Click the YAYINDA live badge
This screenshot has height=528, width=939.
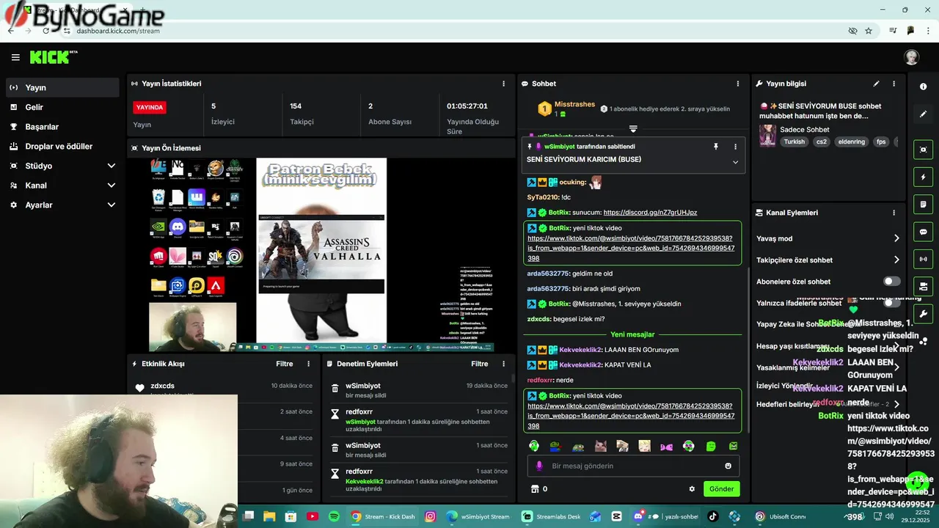(x=150, y=107)
